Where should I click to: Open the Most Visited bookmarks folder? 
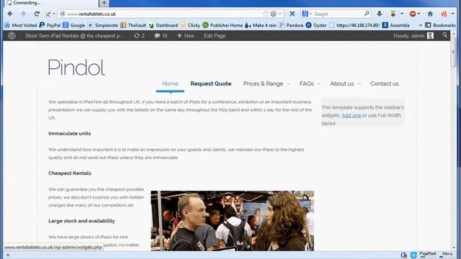pos(21,25)
